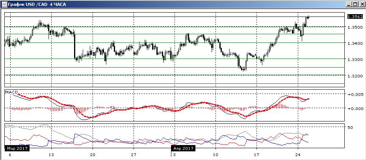
Task: Click the 50 level DMI scale value
Action: (350, 128)
